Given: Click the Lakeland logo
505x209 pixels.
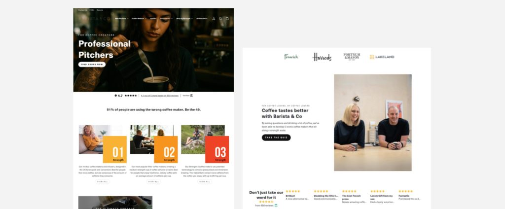Looking at the screenshot, I should point(382,57).
